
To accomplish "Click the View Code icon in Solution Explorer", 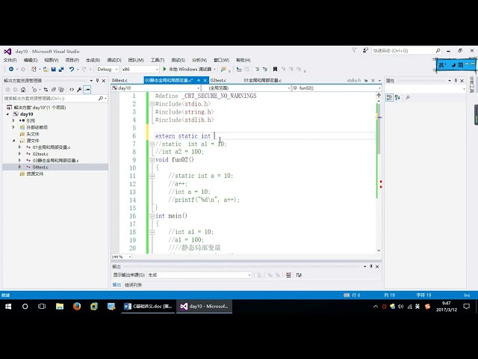I will pyautogui.click(x=72, y=90).
